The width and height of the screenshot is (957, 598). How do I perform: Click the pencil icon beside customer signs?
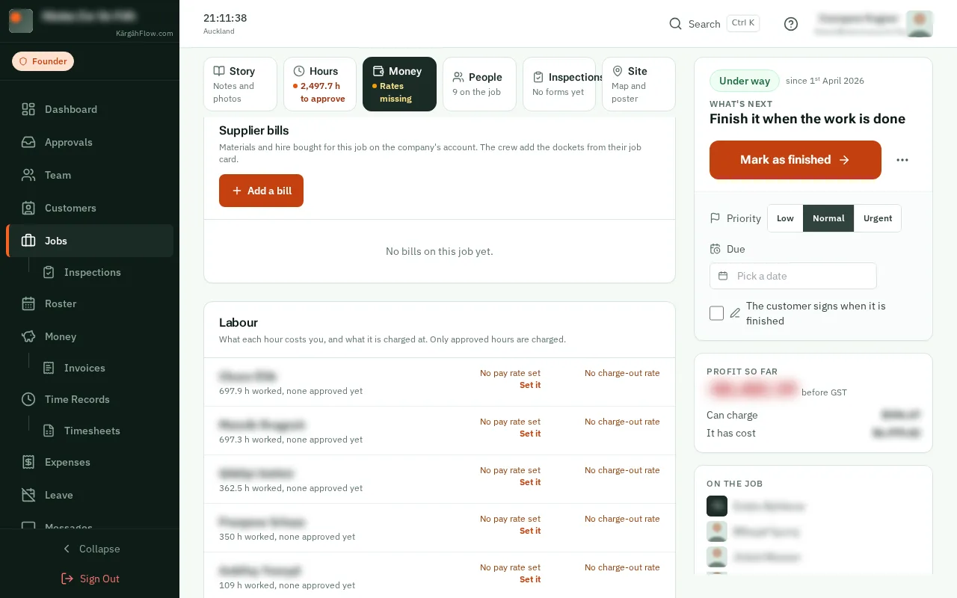735,313
